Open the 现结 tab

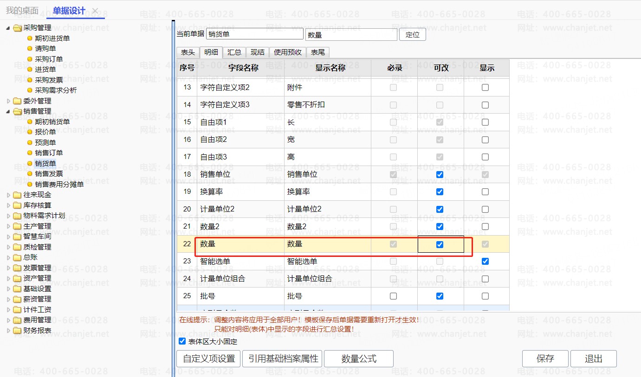click(258, 52)
